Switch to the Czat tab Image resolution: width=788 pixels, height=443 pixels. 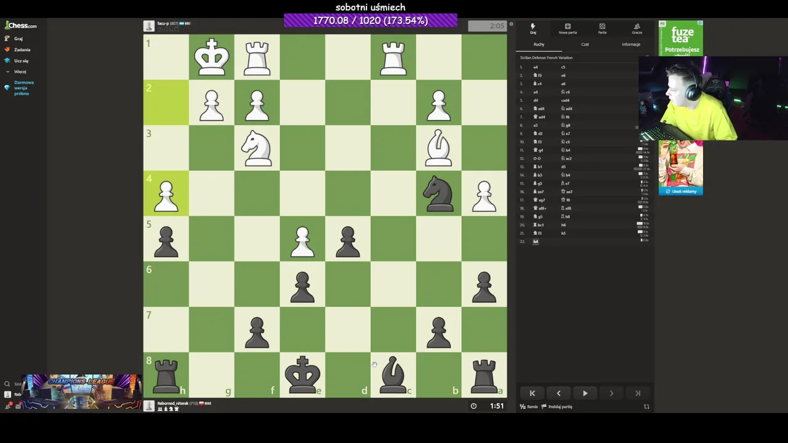585,44
